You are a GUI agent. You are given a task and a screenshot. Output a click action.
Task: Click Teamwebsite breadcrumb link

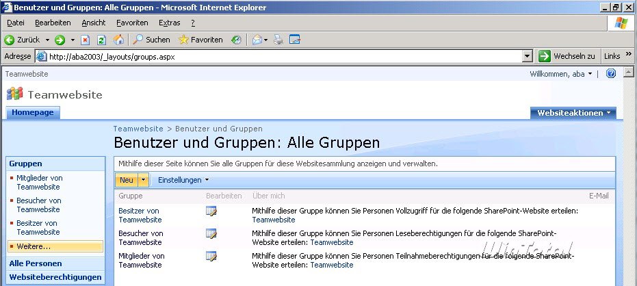pos(138,129)
